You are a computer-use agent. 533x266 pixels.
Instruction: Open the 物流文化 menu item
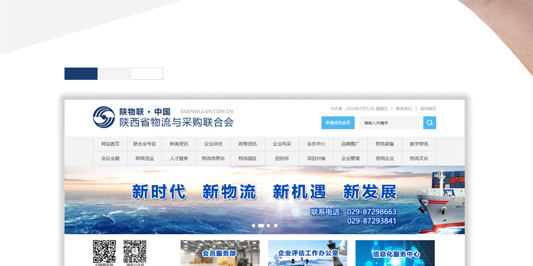click(419, 159)
